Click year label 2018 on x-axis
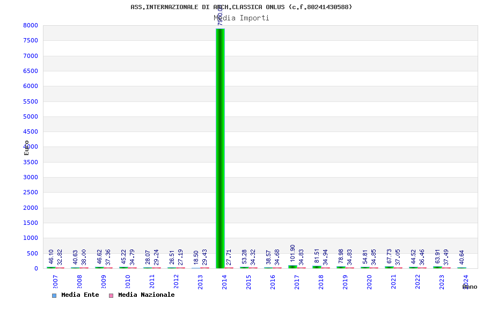 coord(321,282)
